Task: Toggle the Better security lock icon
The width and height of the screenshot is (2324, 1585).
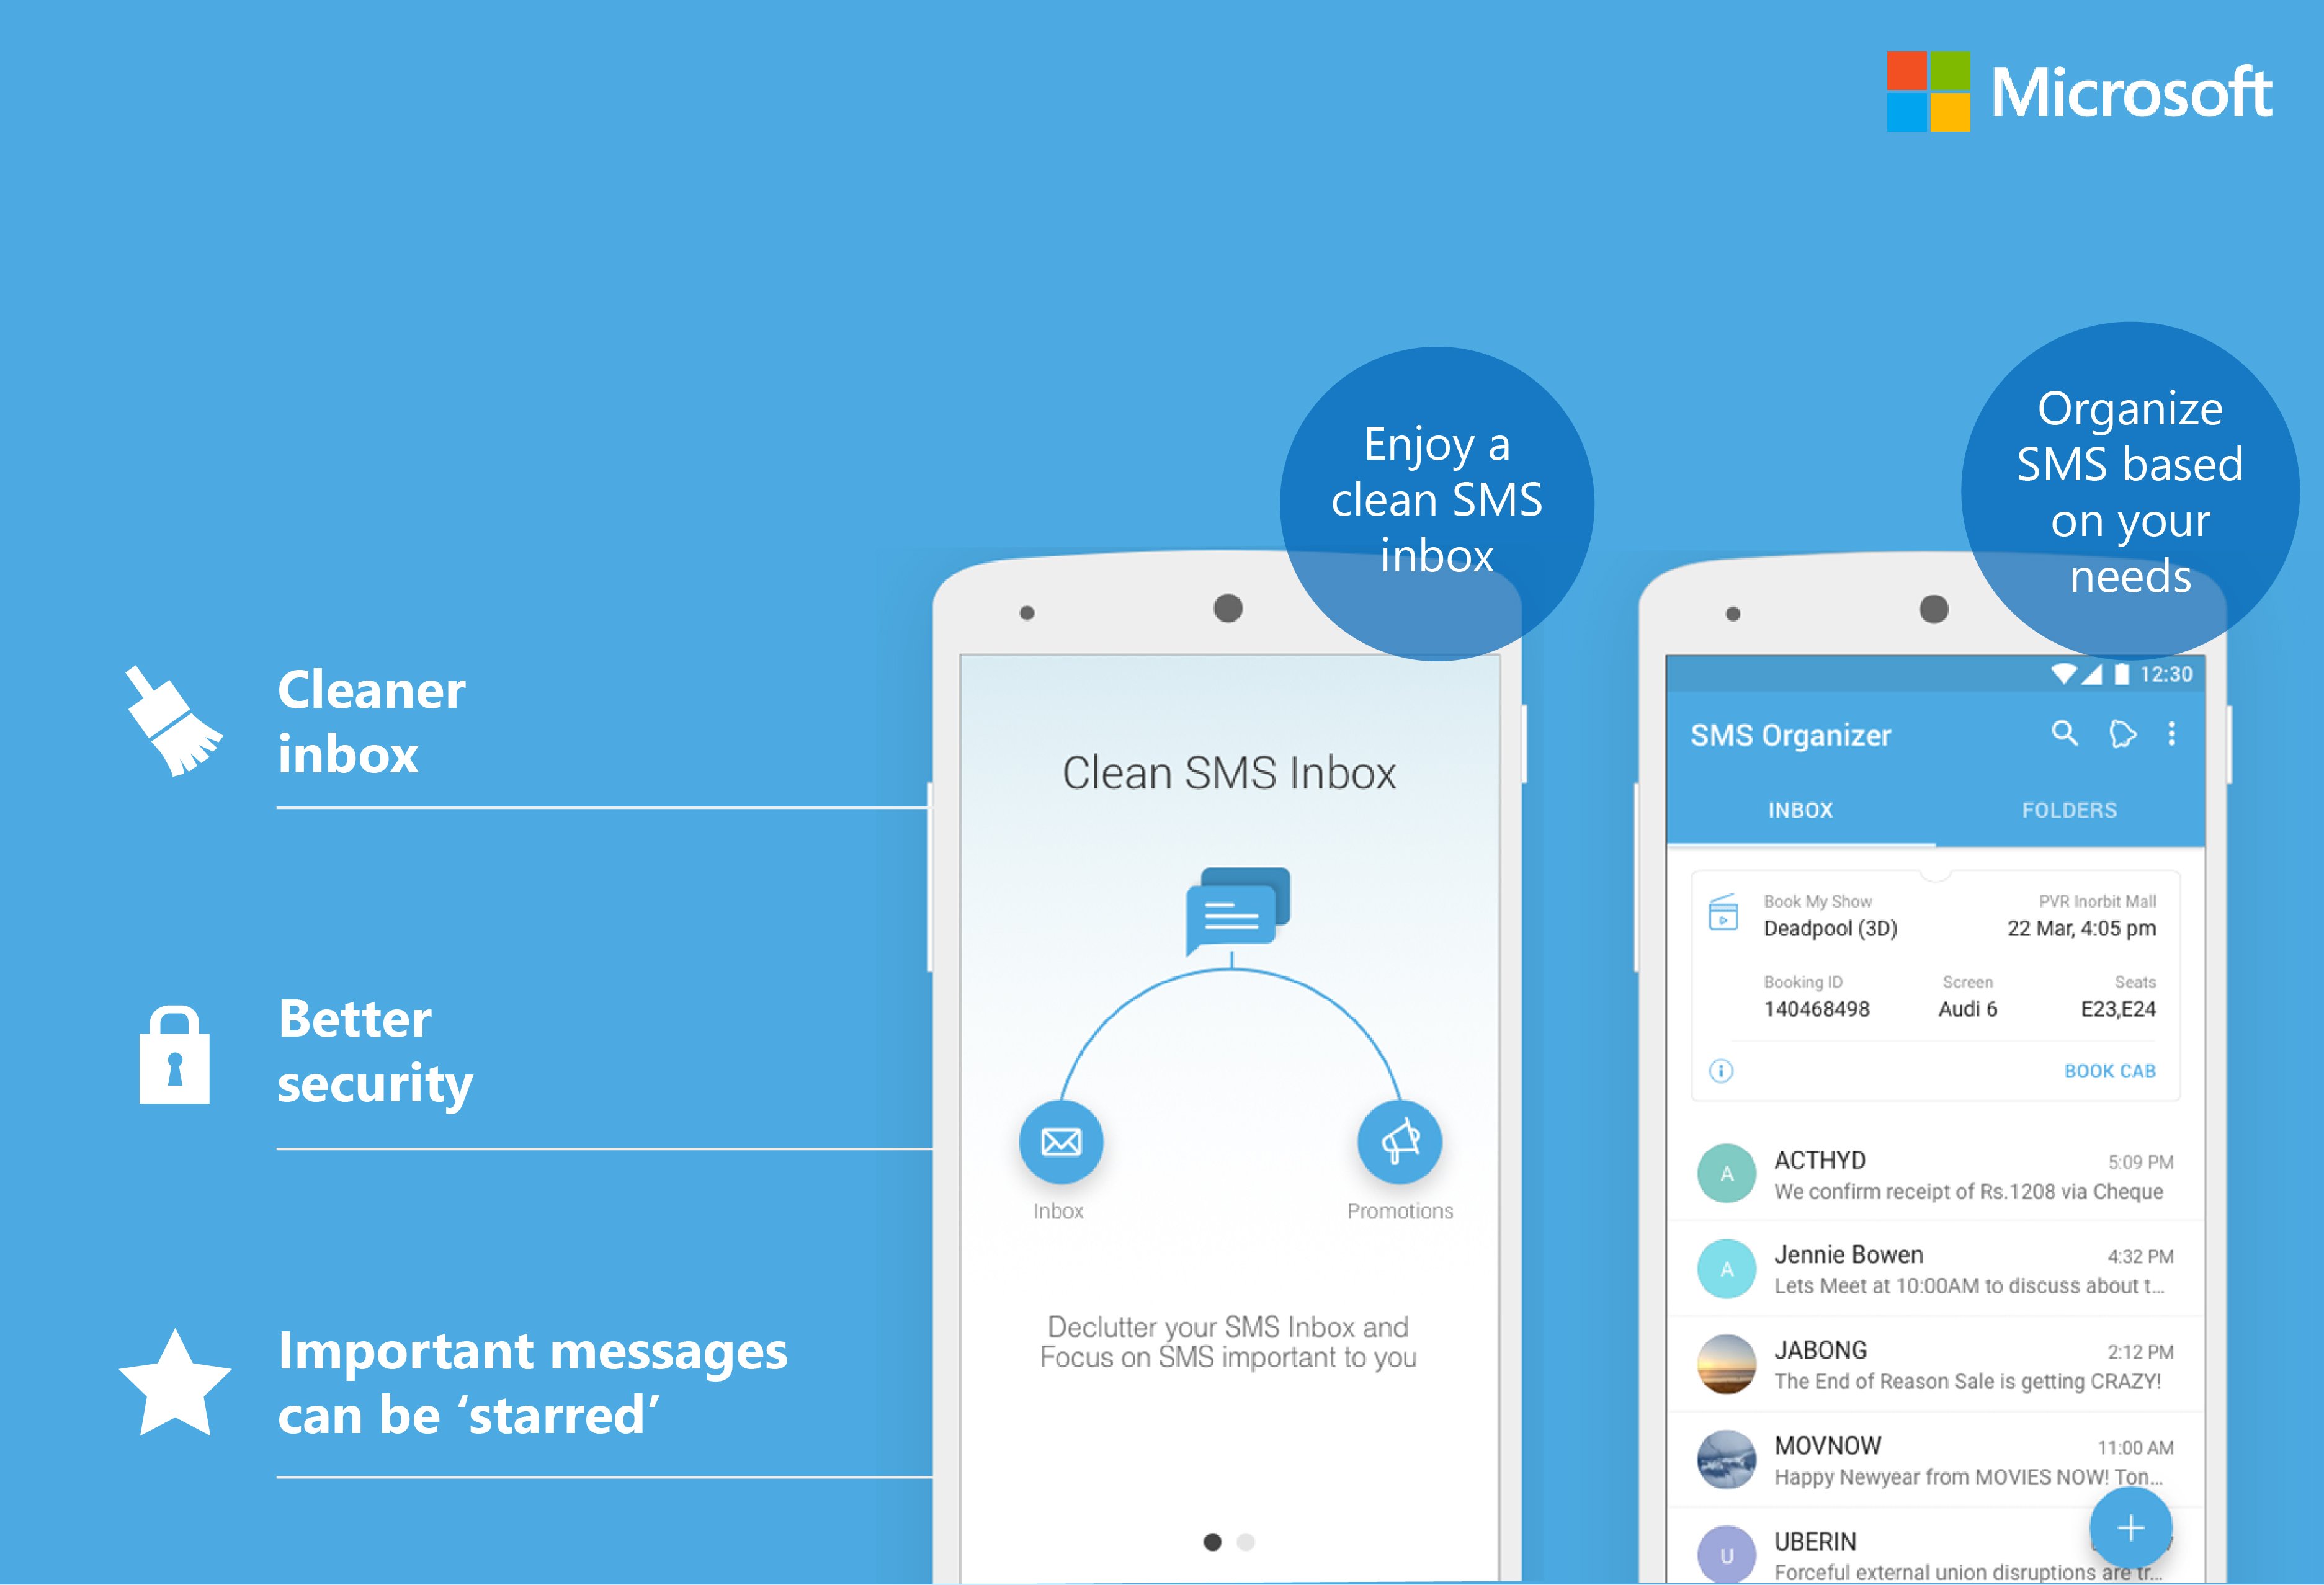Action: (178, 1045)
